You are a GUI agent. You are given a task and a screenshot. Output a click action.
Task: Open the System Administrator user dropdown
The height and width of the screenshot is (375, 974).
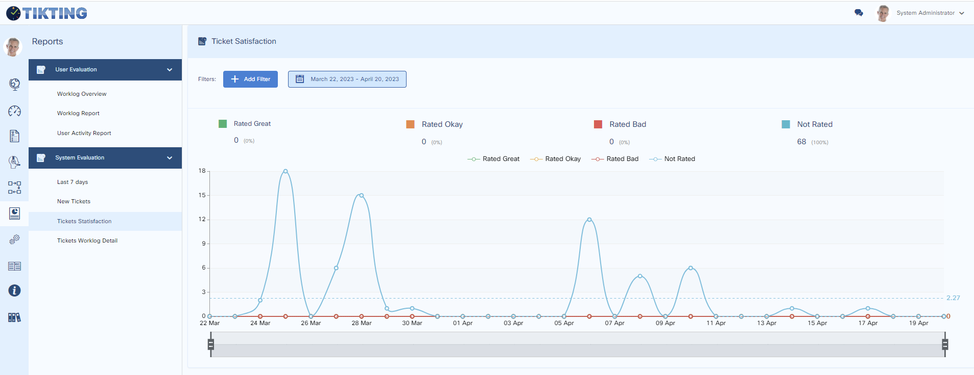[x=929, y=13]
